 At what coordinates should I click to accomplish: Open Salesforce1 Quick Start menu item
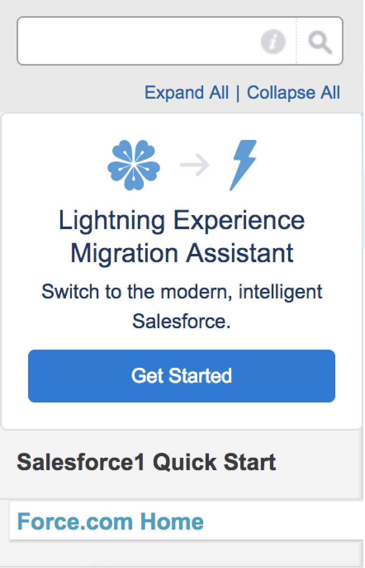tap(146, 462)
